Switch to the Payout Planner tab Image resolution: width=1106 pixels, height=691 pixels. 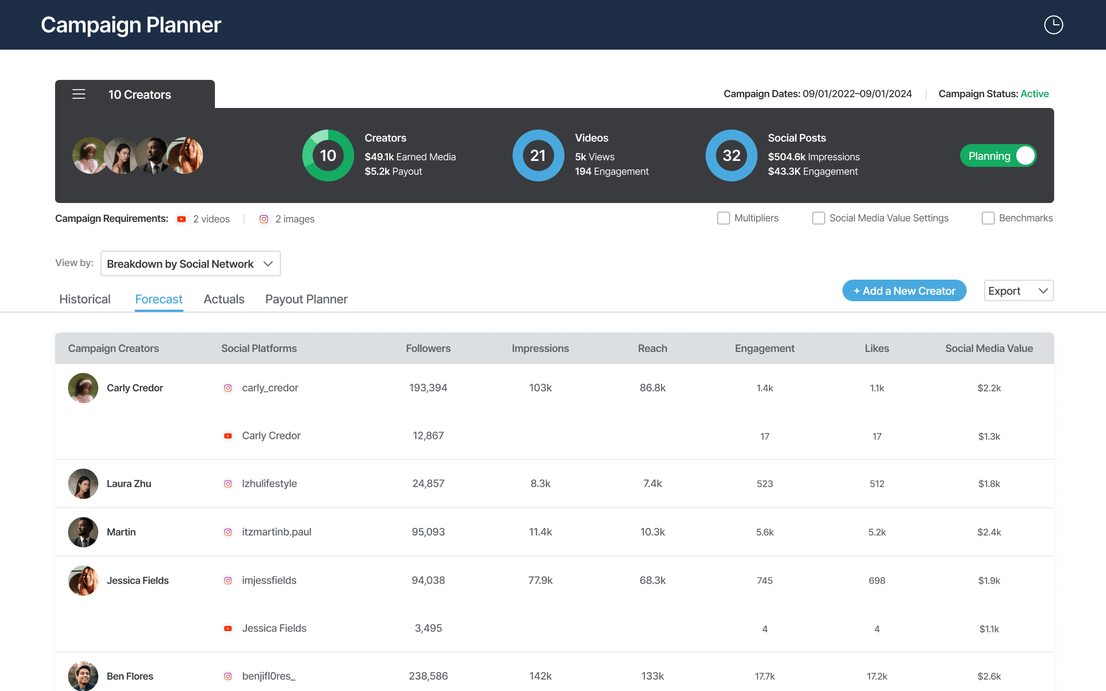(x=307, y=299)
